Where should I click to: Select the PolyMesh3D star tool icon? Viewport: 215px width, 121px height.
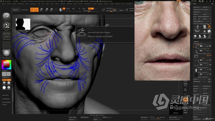pyautogui.click(x=204, y=31)
